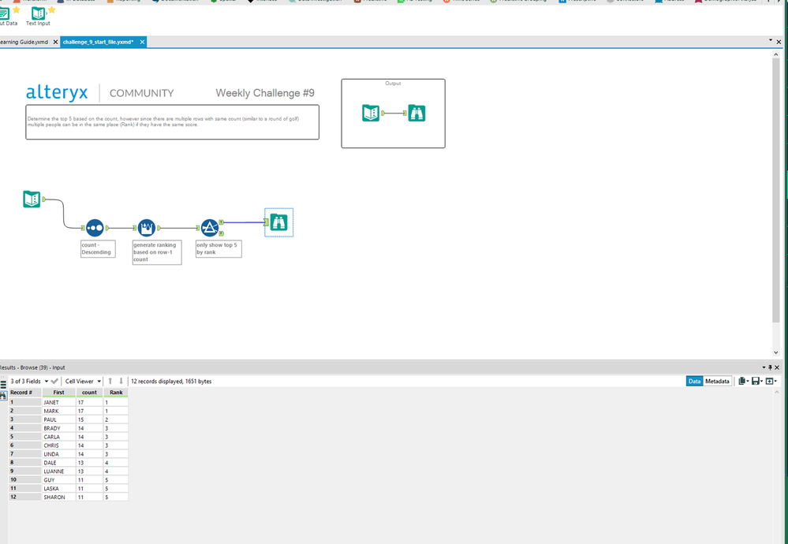This screenshot has width=788, height=544.
Task: Click the canvas vertical scrollbar
Action: click(x=776, y=191)
